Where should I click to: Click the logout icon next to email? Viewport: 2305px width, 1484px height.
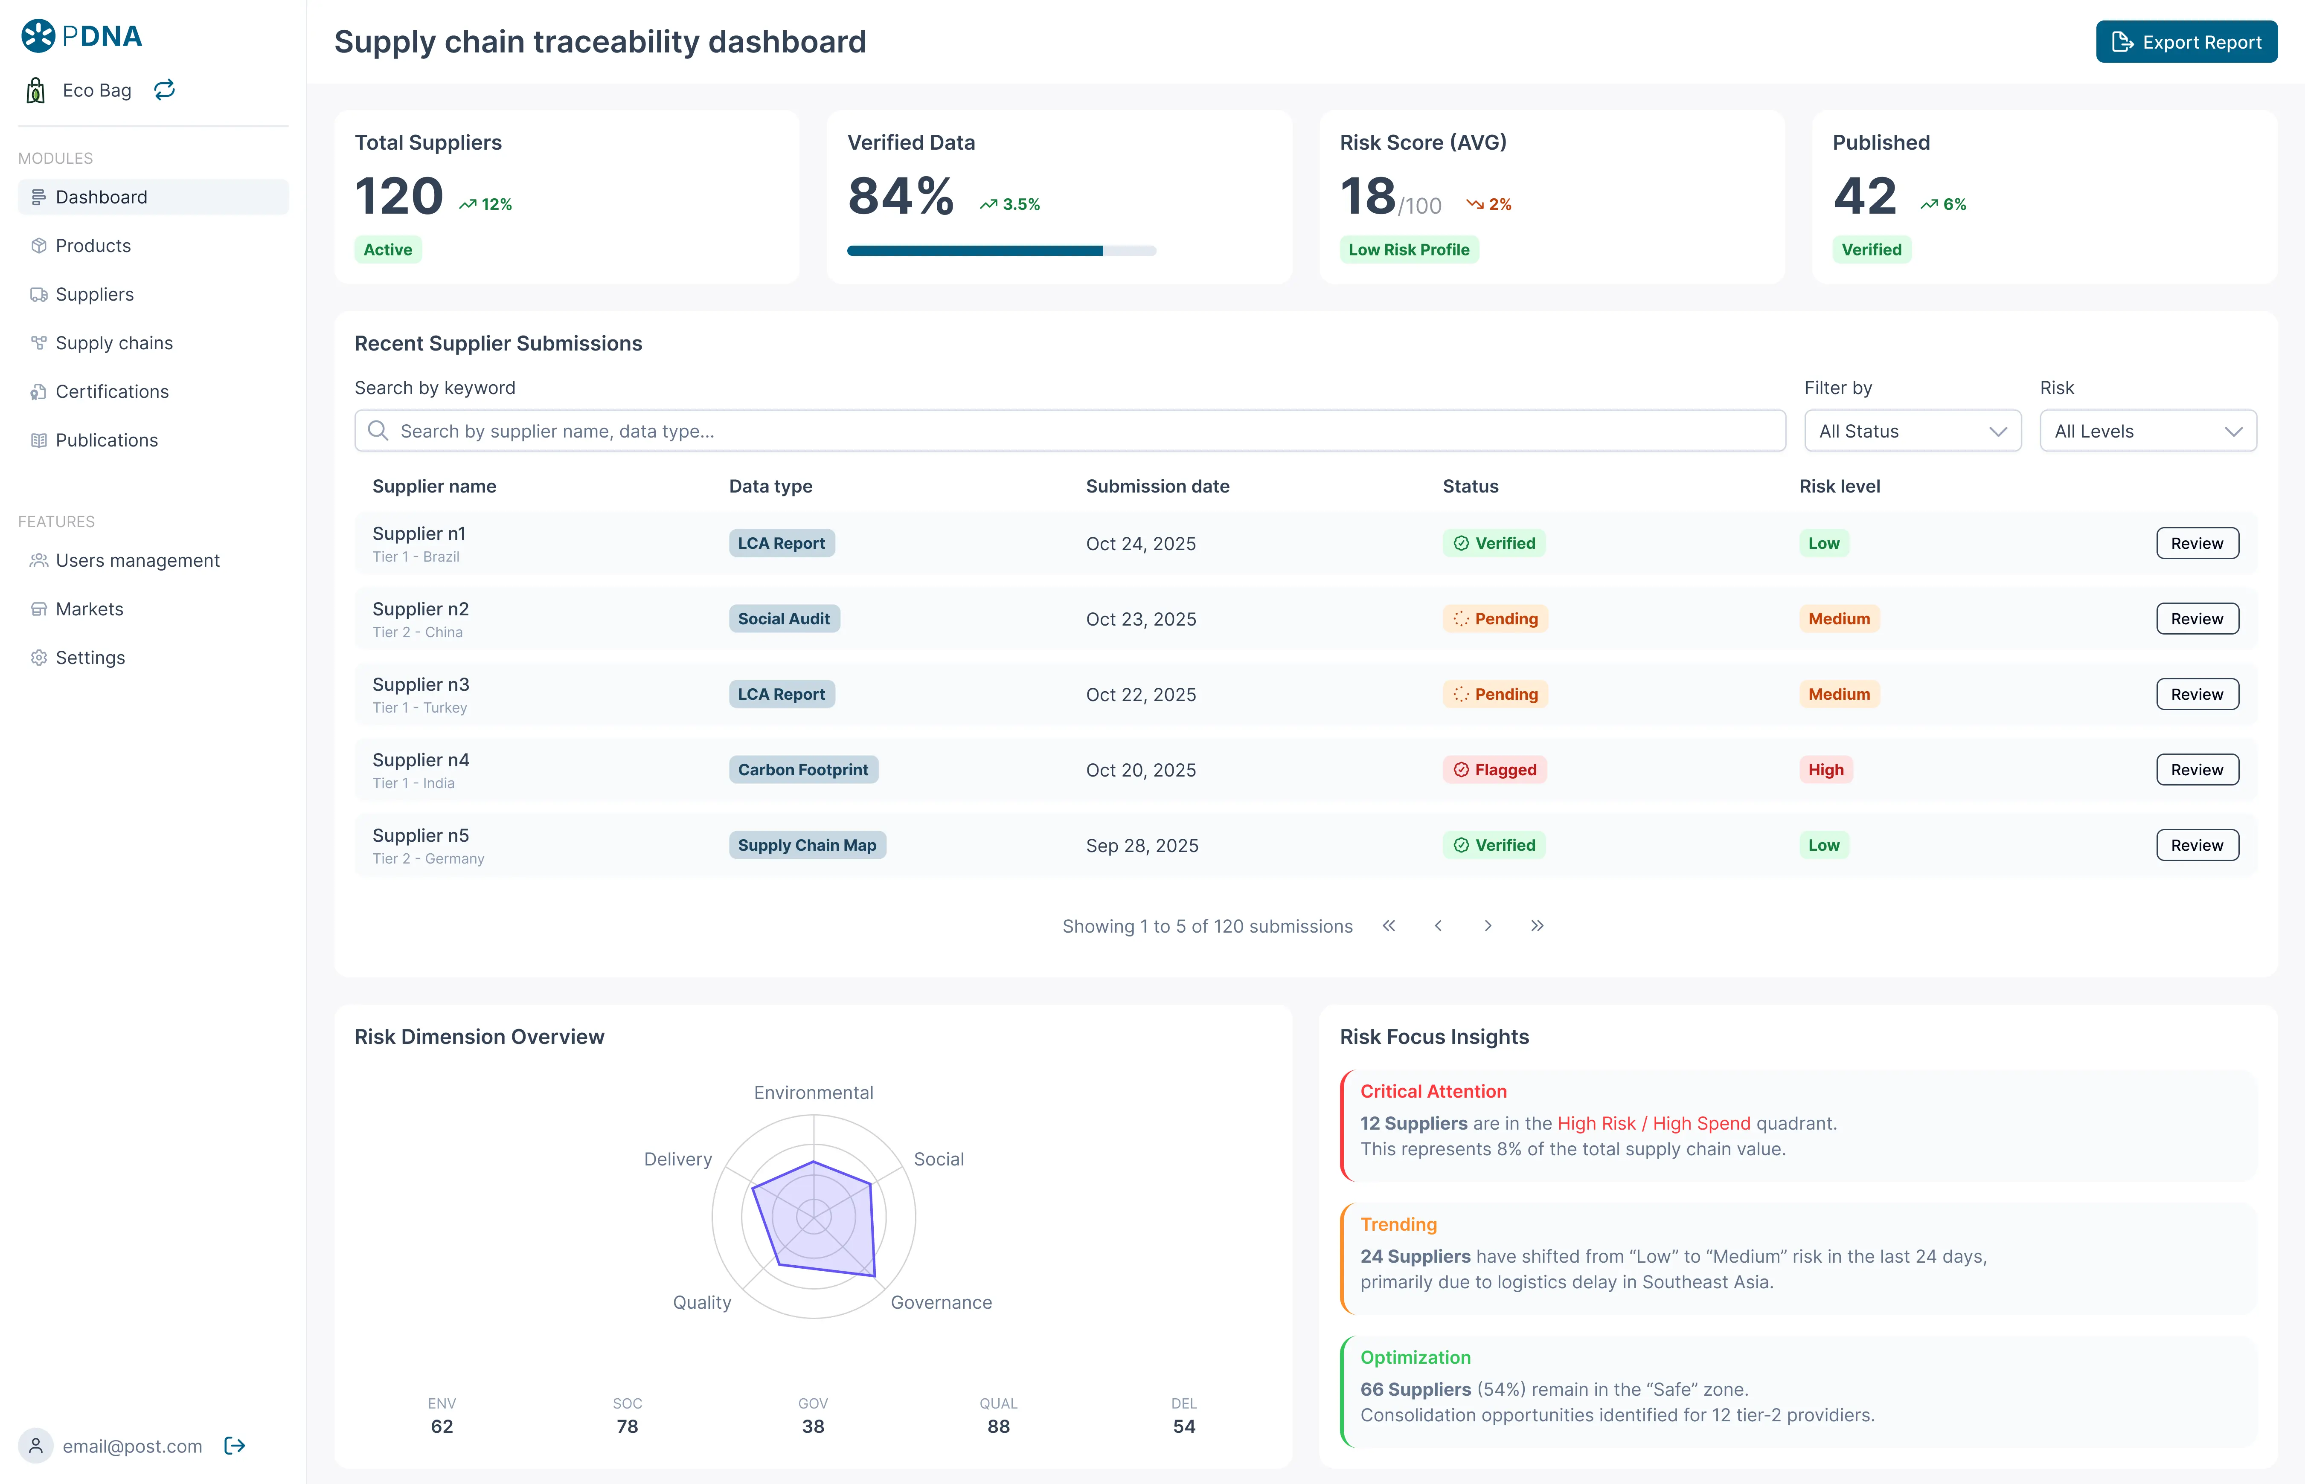(x=234, y=1446)
